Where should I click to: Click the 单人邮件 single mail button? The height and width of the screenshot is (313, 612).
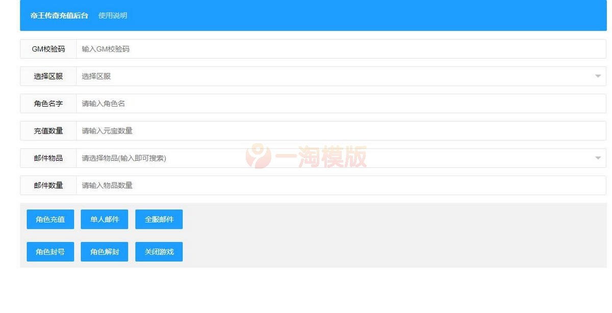click(x=104, y=219)
